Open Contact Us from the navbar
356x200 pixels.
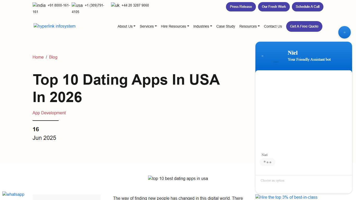coord(273,26)
